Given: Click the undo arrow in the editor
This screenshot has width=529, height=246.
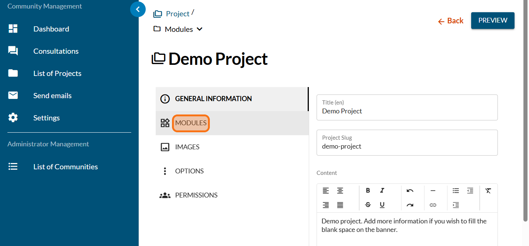Looking at the screenshot, I should [410, 190].
